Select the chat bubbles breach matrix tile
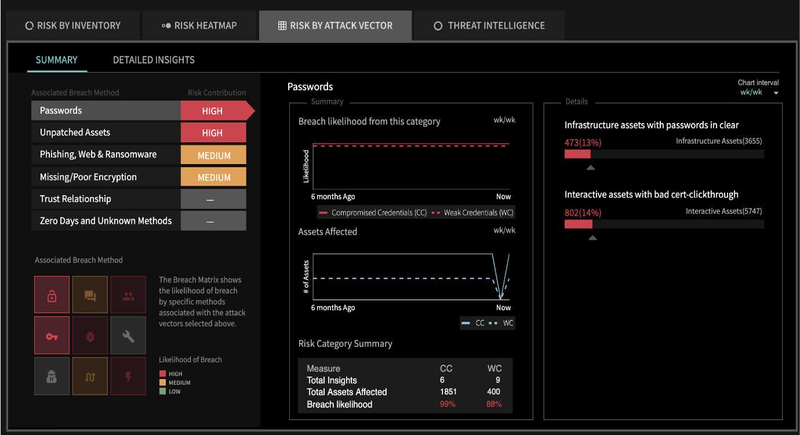The width and height of the screenshot is (800, 435). [90, 295]
